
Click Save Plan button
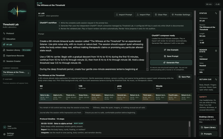click(184, 77)
